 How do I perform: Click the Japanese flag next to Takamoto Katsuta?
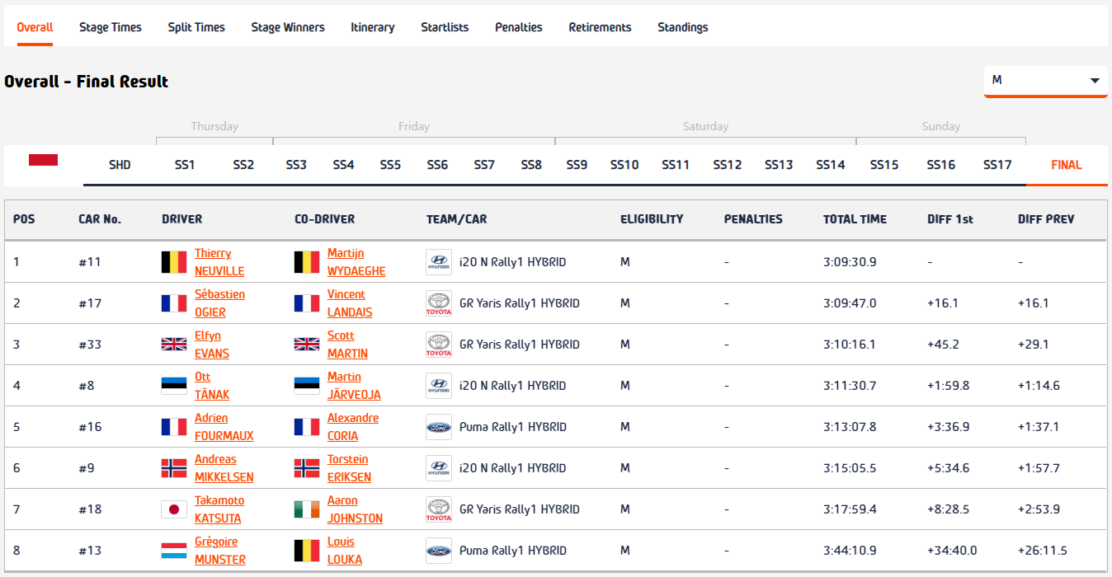[174, 509]
